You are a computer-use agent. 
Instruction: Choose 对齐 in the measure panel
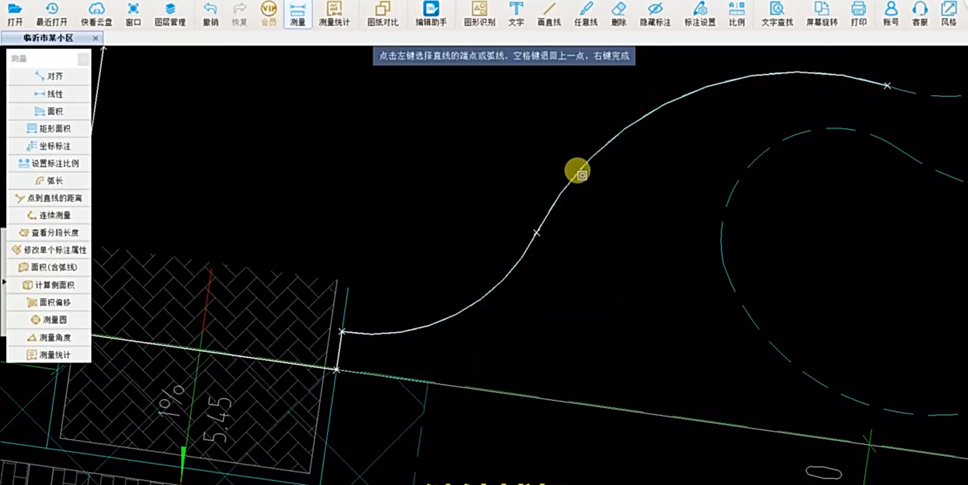point(49,76)
